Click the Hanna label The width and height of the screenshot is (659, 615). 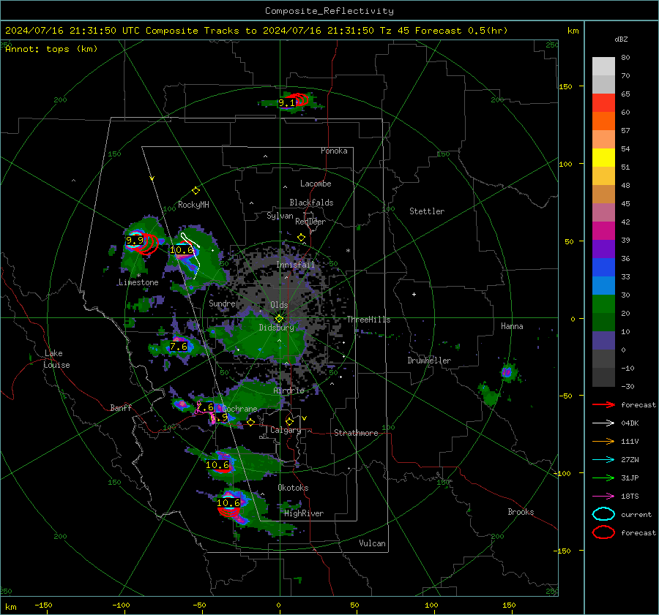pos(512,326)
